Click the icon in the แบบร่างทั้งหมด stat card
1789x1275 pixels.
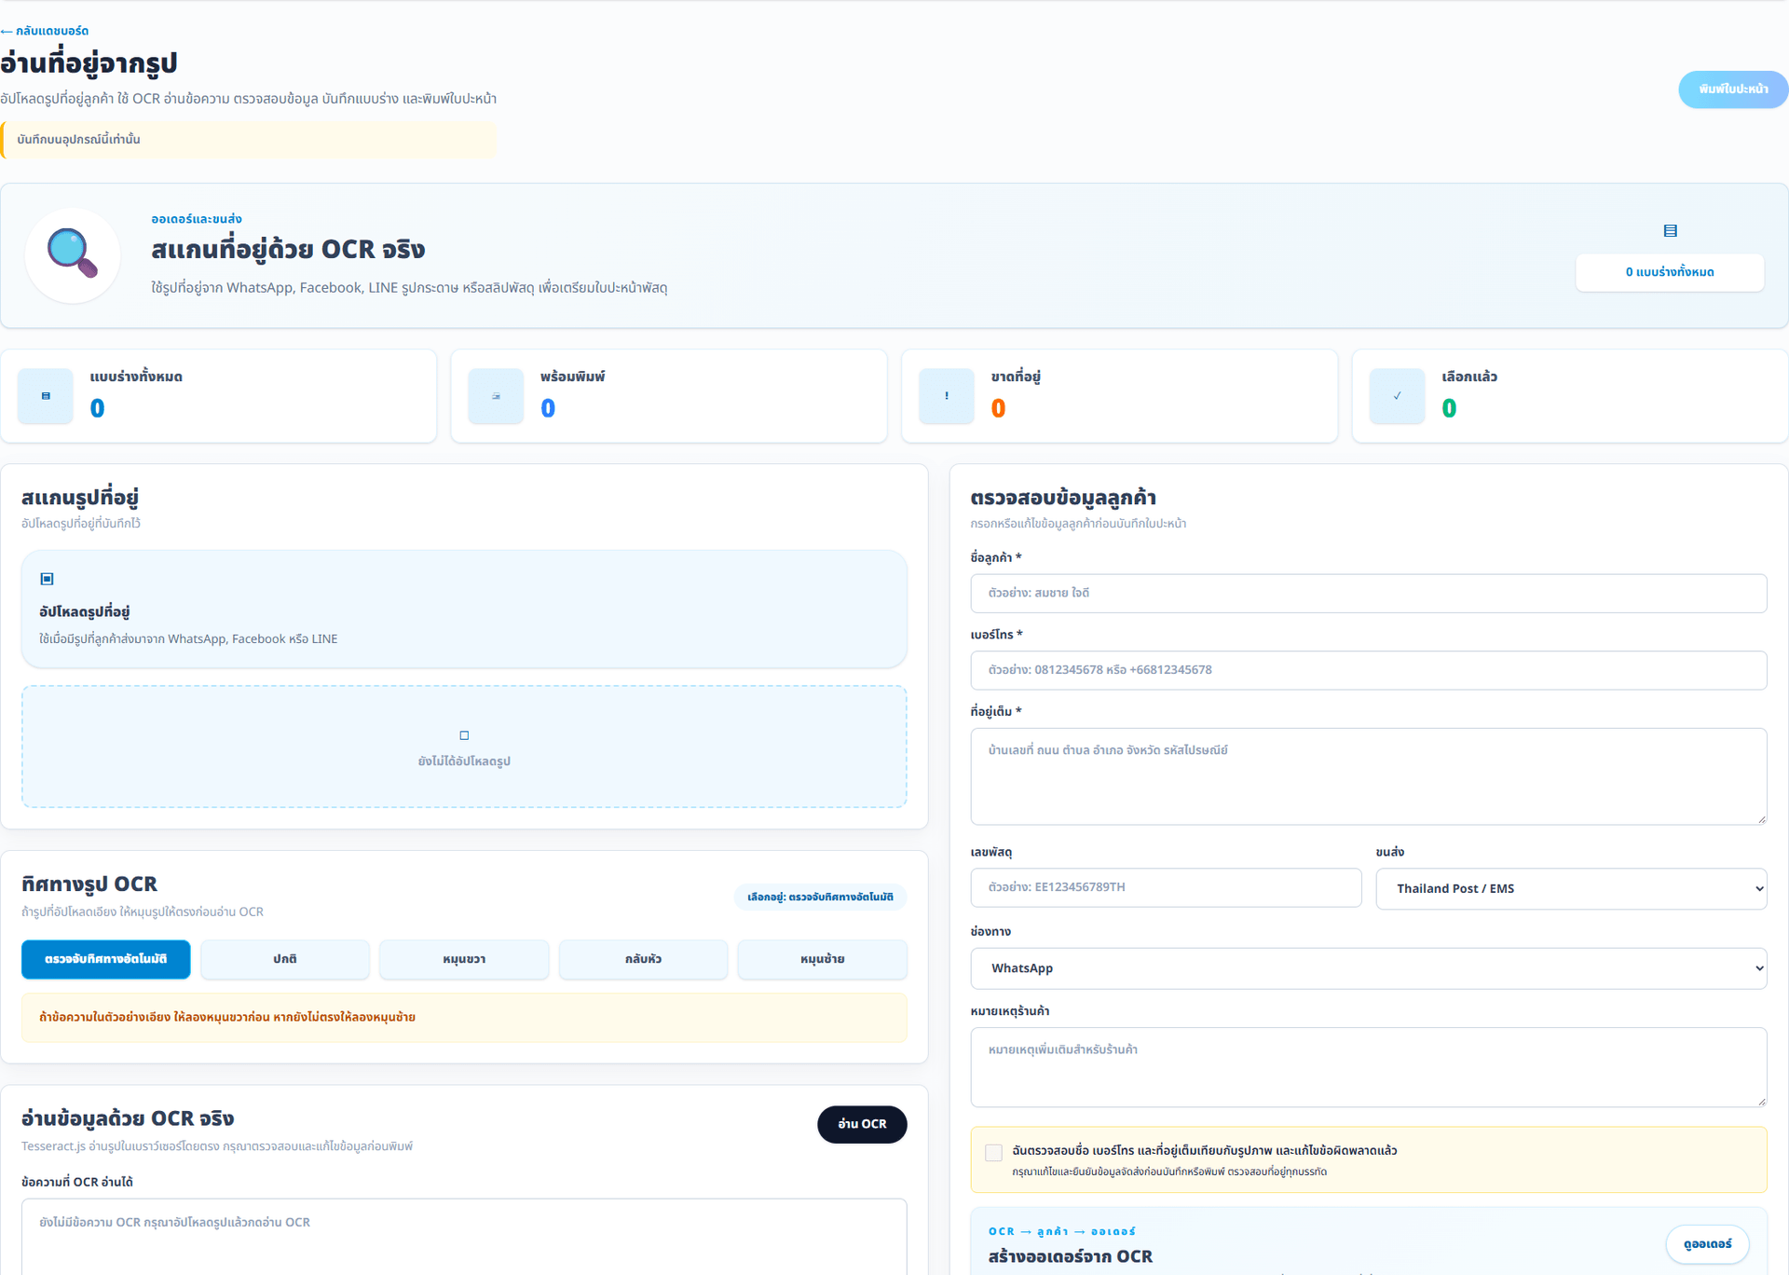(46, 396)
